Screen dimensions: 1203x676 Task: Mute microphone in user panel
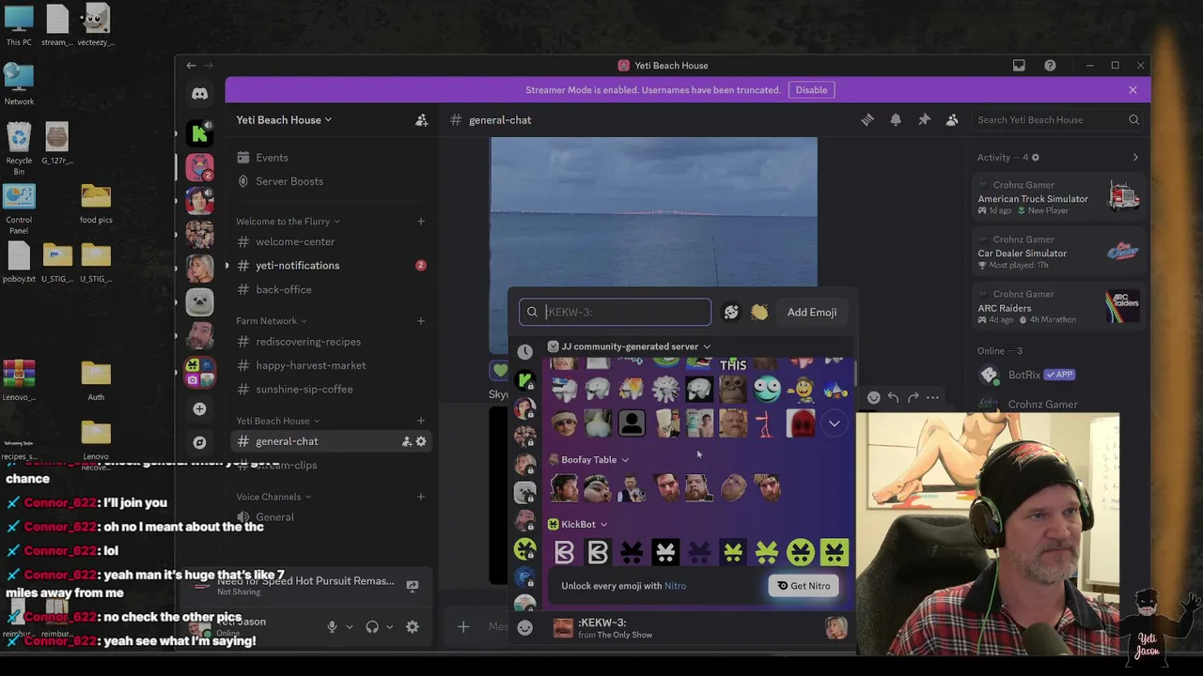[332, 626]
